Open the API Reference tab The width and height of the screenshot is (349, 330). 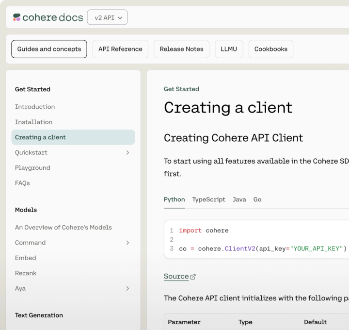120,49
